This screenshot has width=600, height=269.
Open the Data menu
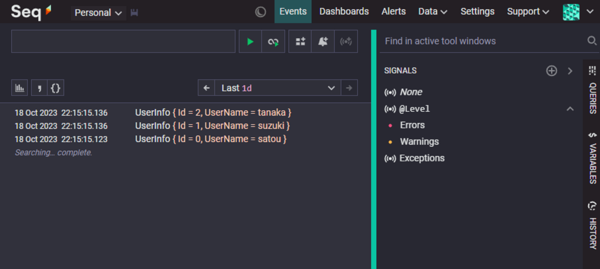(x=432, y=12)
